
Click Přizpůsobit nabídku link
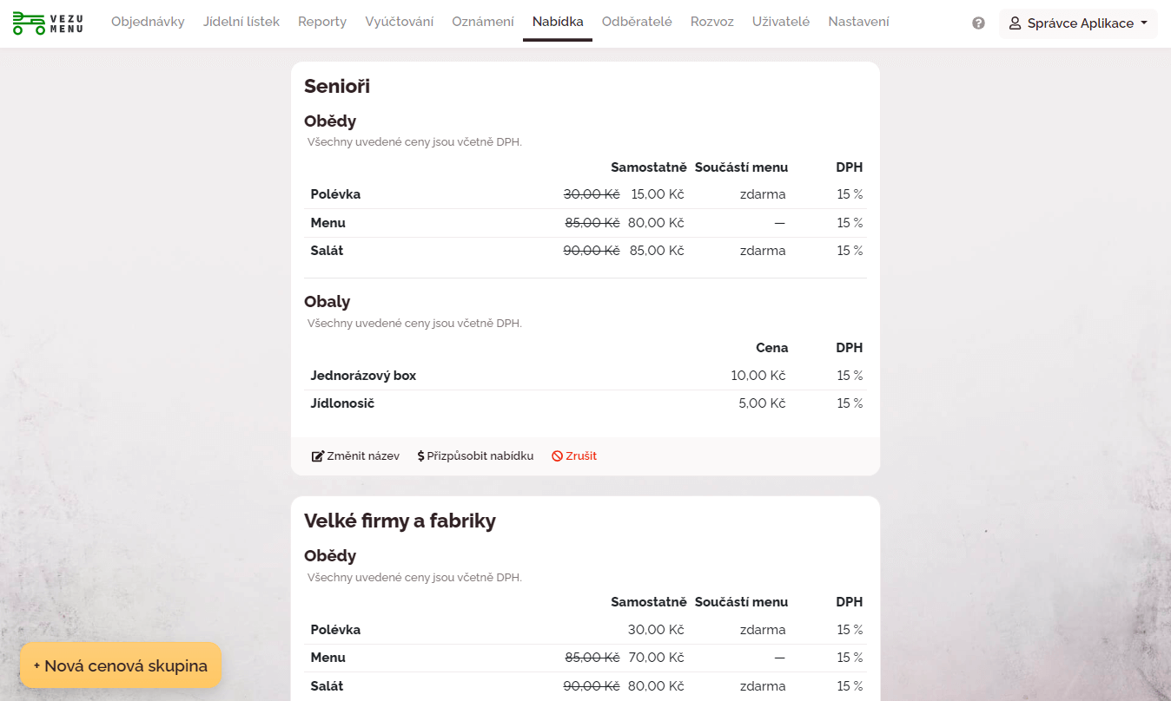point(480,456)
